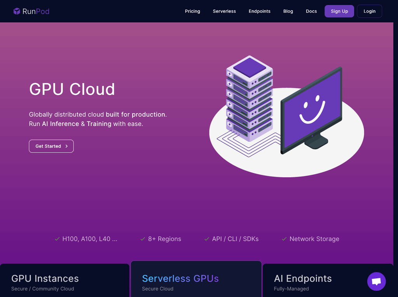
Task: Click 'Secure Cloud' subtitle under Serverless GPUs
Action: [158, 288]
